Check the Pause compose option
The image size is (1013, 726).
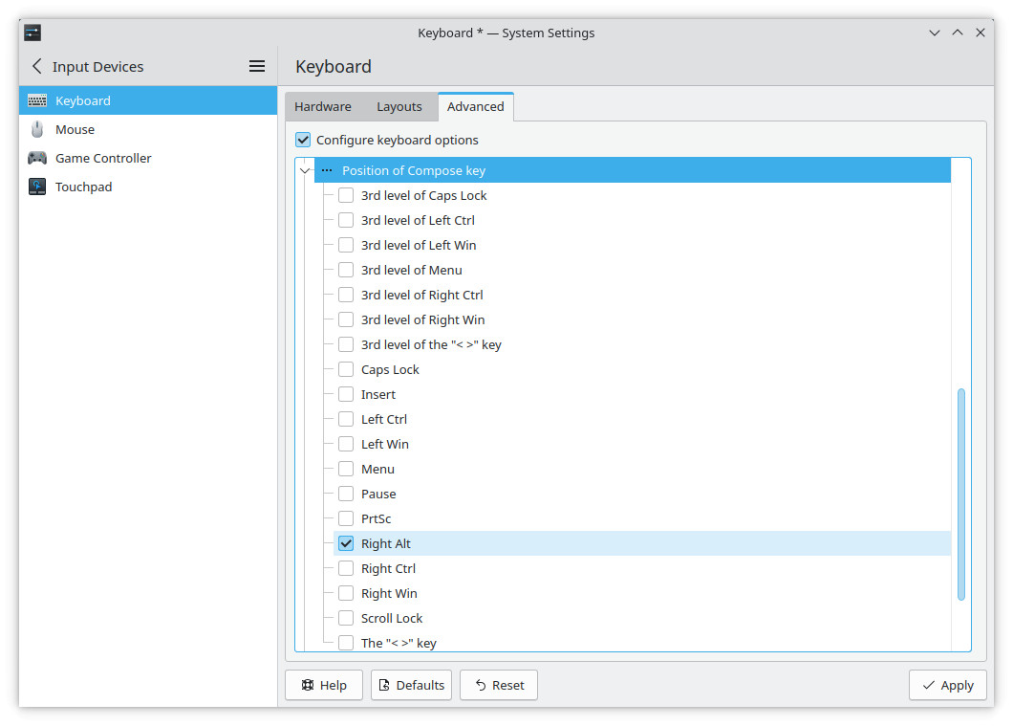point(346,494)
